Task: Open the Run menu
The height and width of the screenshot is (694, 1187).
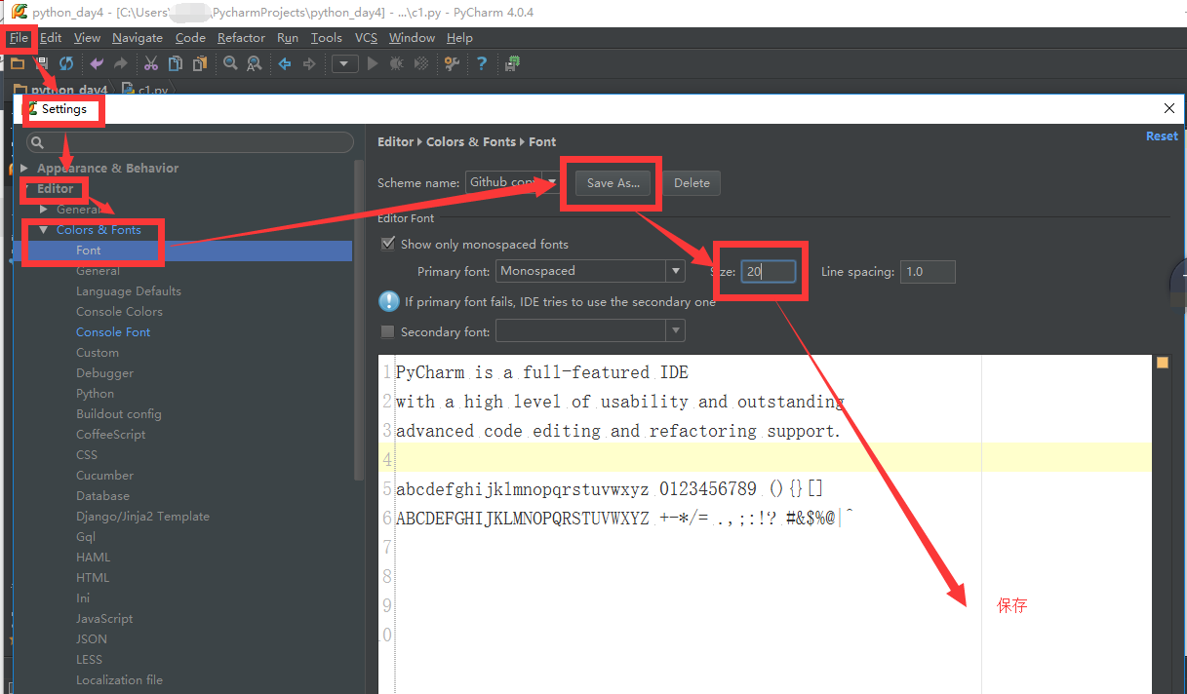Action: pyautogui.click(x=288, y=37)
